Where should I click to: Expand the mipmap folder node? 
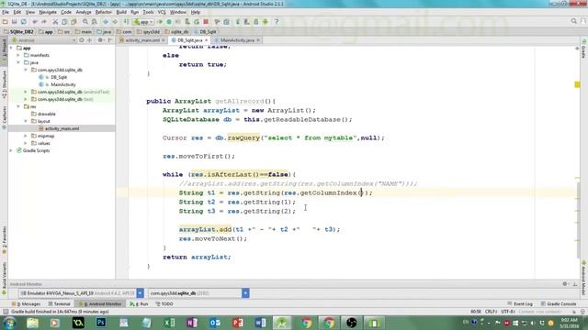coord(26,136)
